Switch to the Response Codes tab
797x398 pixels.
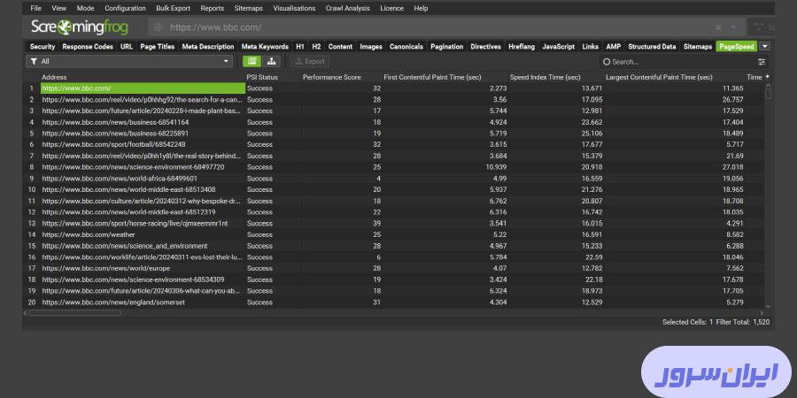click(89, 46)
